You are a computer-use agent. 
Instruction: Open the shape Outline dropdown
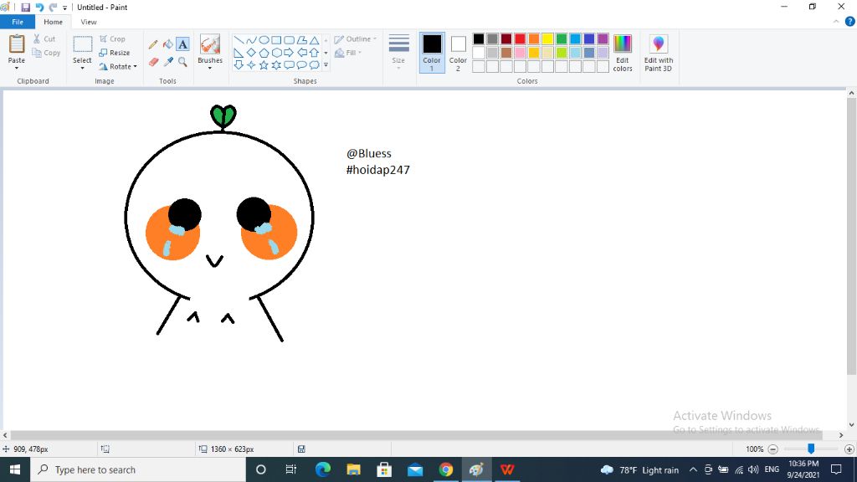pyautogui.click(x=355, y=38)
